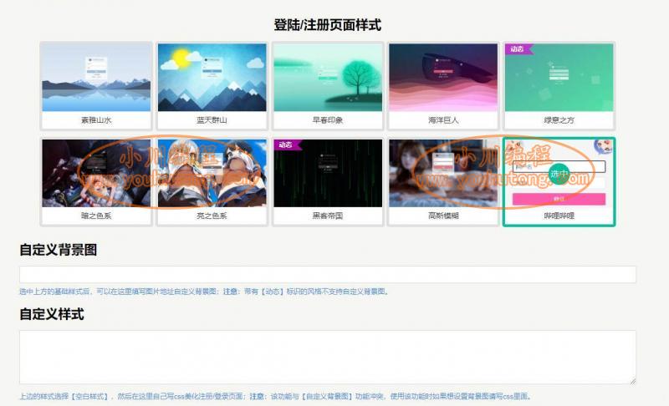
Task: Select the 素雅山水 login style thumbnail
Action: click(x=96, y=79)
